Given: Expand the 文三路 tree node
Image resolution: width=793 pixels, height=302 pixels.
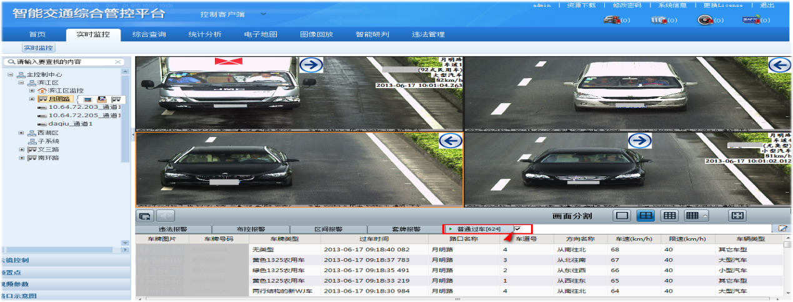Looking at the screenshot, I should [21, 149].
